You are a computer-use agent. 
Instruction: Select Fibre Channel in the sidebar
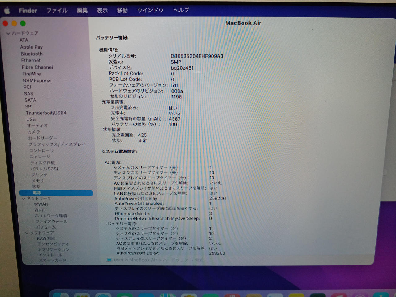(37, 67)
